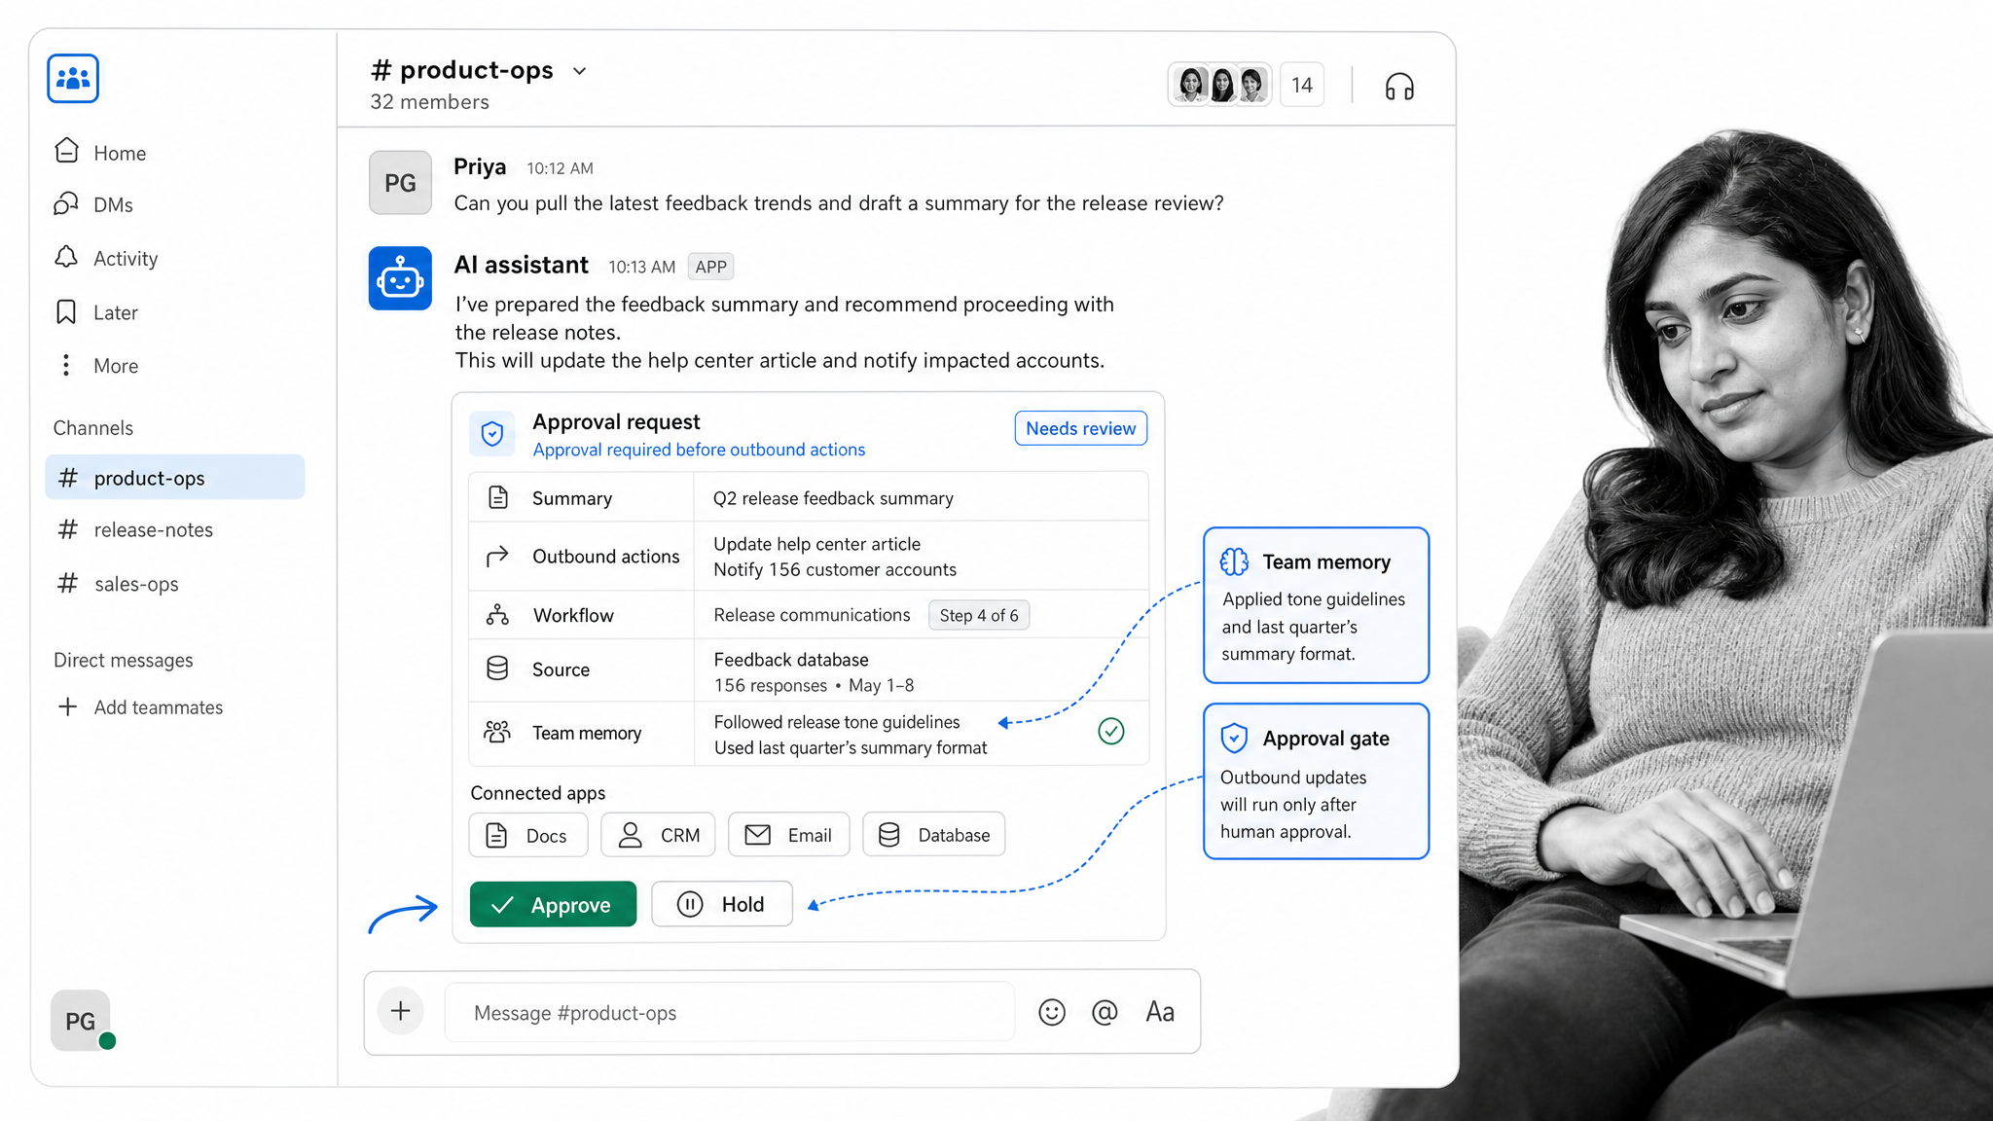Viewport: 1993px width, 1121px height.
Task: Click the plus attachment button in composer
Action: 401,1011
